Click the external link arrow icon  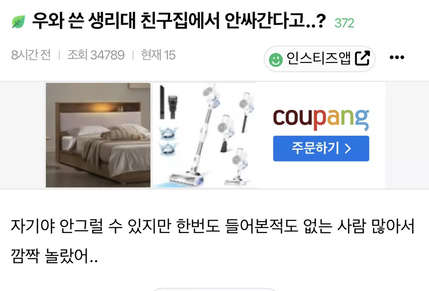[x=362, y=58]
